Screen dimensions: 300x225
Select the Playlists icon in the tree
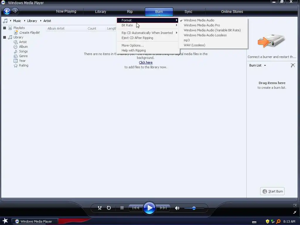pos(10,28)
